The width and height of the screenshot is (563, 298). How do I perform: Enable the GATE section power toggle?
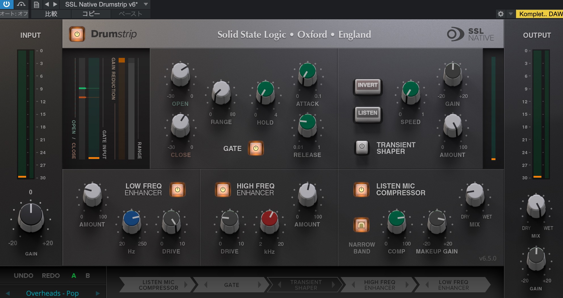pos(256,148)
